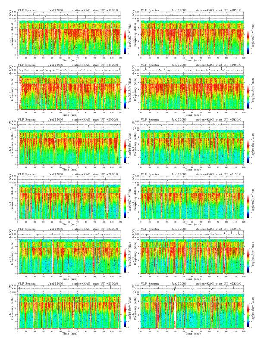Select the color legend of the 2250:0 plot
This screenshot has width=264, height=341.
(248, 261)
